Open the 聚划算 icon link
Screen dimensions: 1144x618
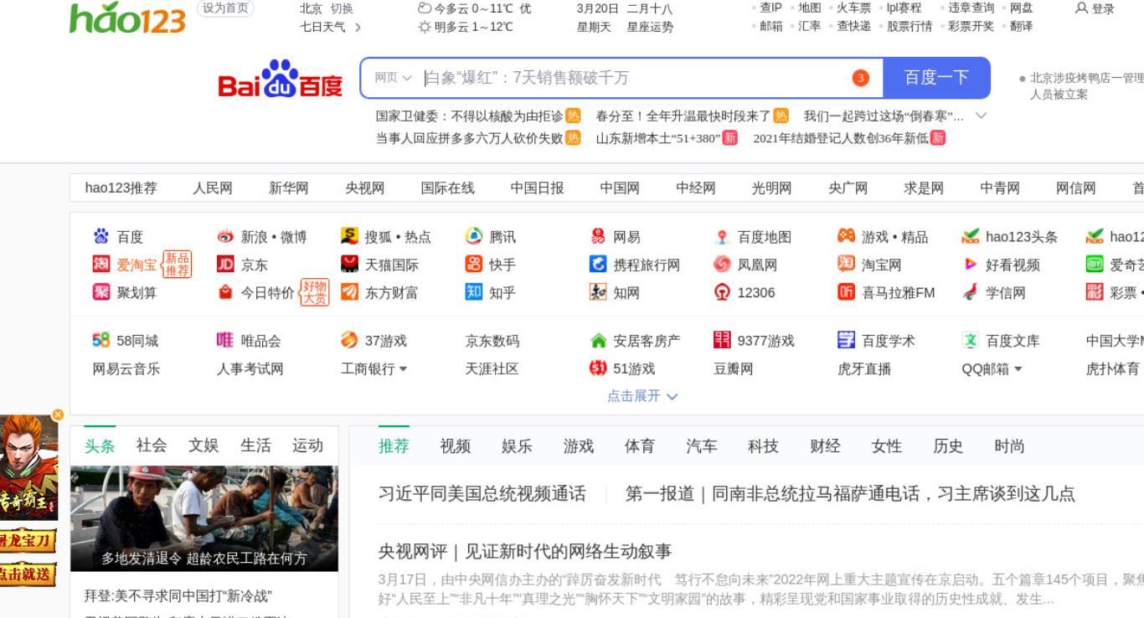coord(101,292)
